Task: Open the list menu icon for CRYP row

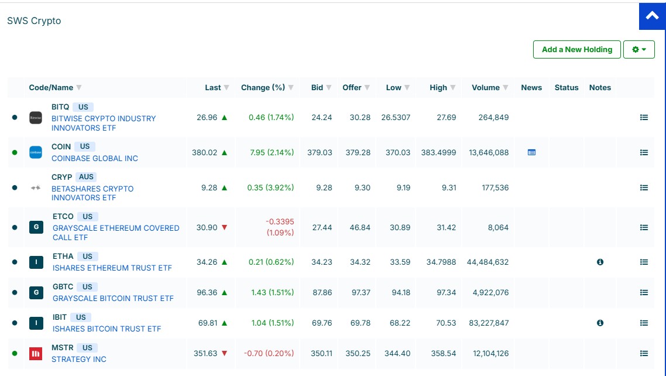Action: (x=644, y=187)
